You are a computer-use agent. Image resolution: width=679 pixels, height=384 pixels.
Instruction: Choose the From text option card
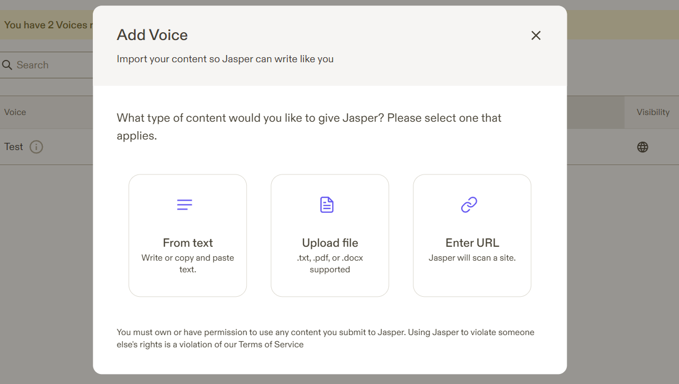click(188, 236)
